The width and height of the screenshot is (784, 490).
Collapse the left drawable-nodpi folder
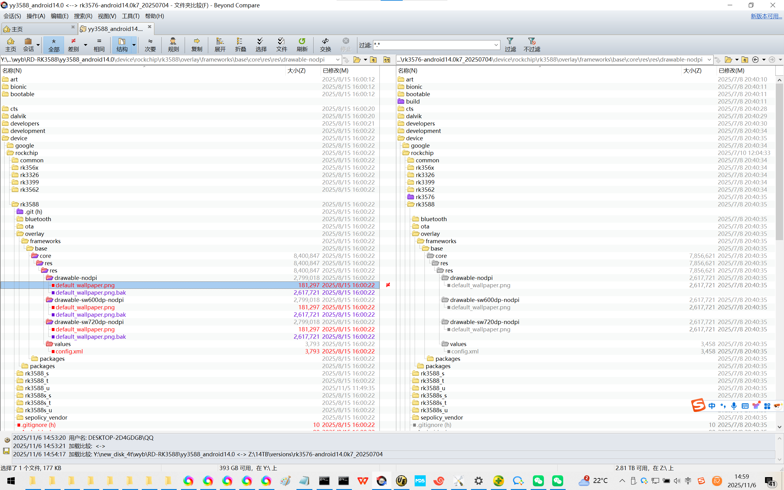(x=49, y=278)
